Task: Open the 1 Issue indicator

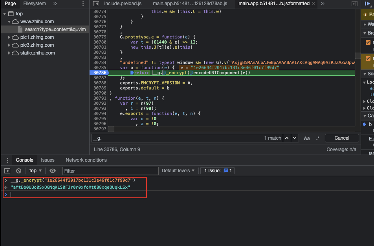Action: [x=217, y=171]
